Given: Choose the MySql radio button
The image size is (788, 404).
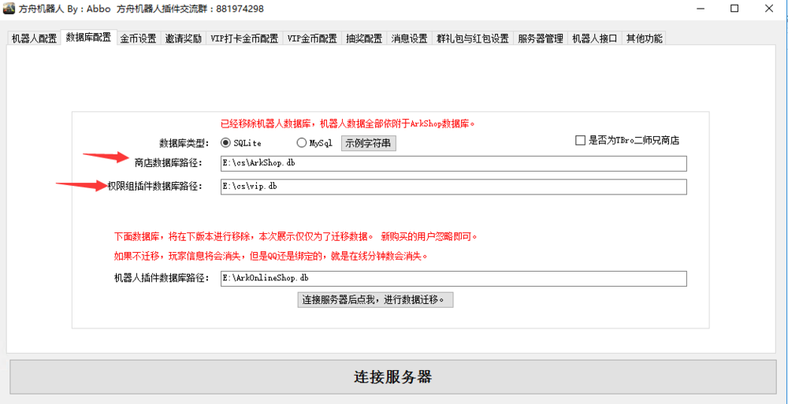Looking at the screenshot, I should (301, 143).
